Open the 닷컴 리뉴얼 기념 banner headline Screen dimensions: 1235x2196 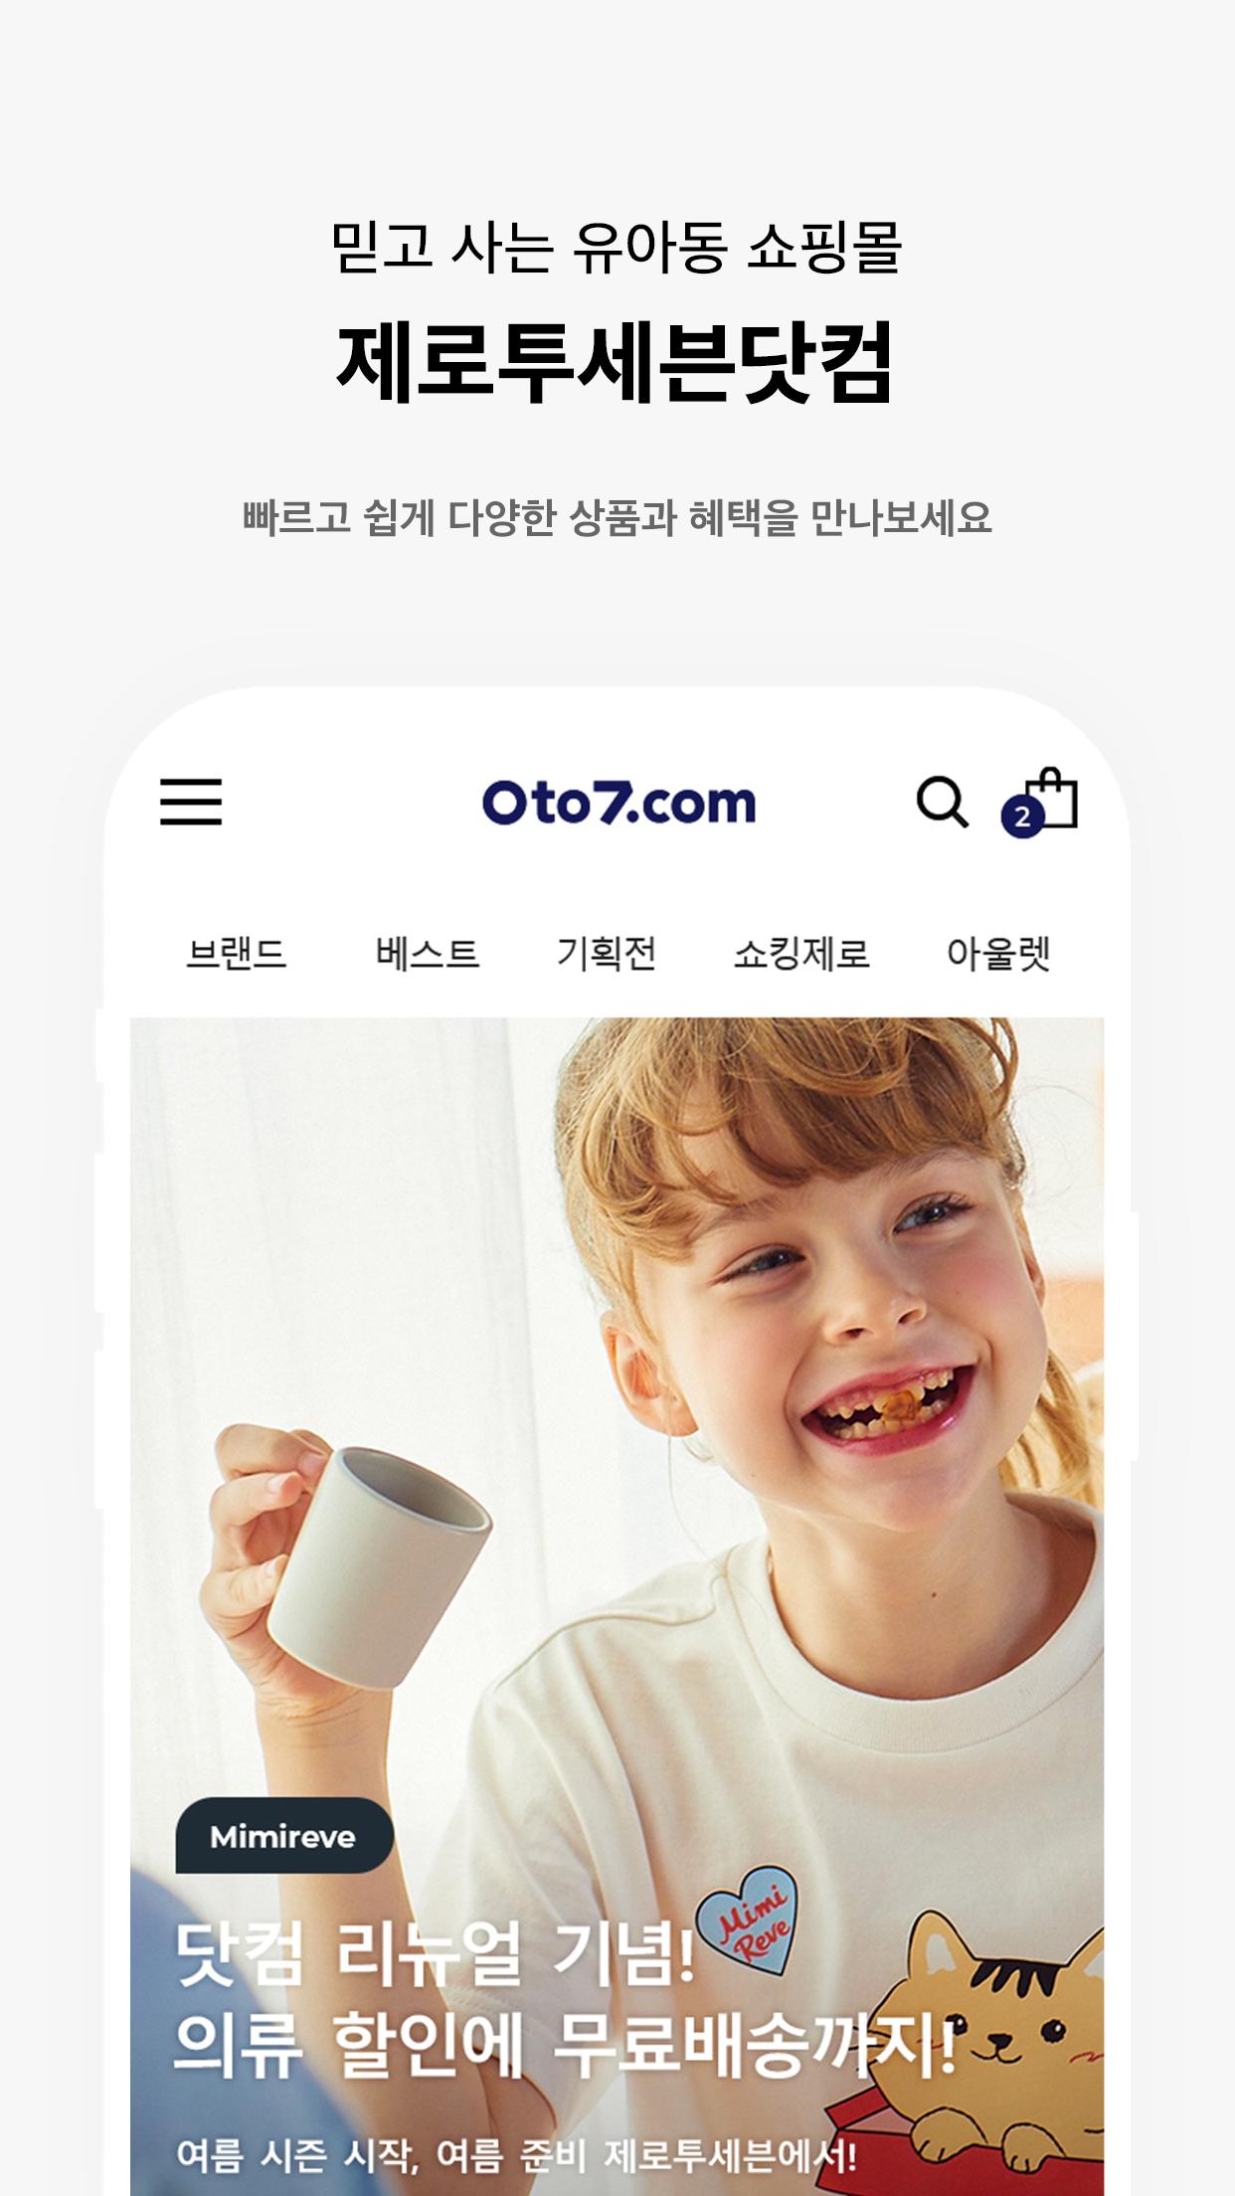click(435, 1952)
